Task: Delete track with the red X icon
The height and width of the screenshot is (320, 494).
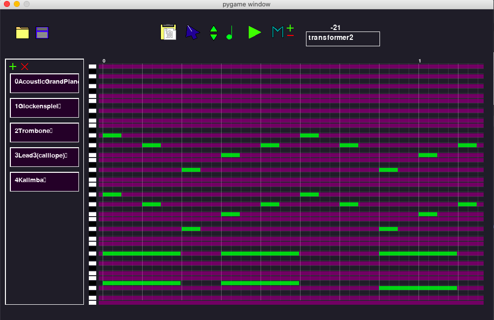Action: coord(25,66)
